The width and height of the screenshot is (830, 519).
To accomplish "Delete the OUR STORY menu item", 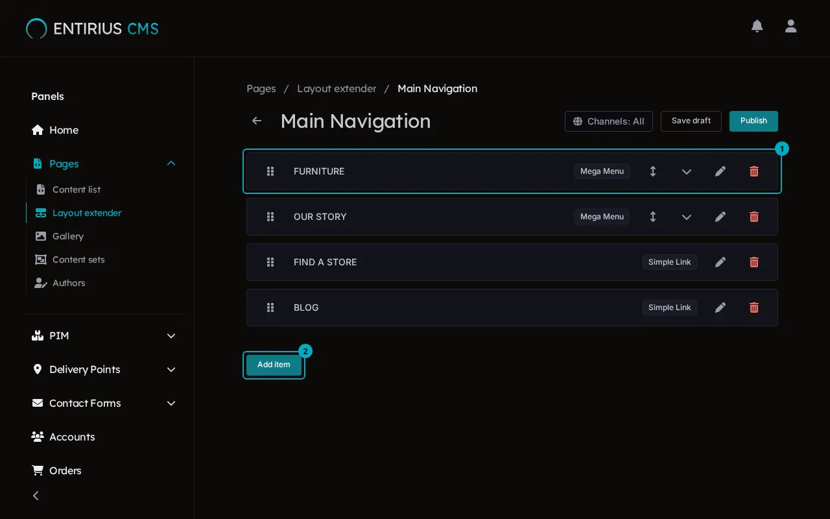I will (x=754, y=217).
